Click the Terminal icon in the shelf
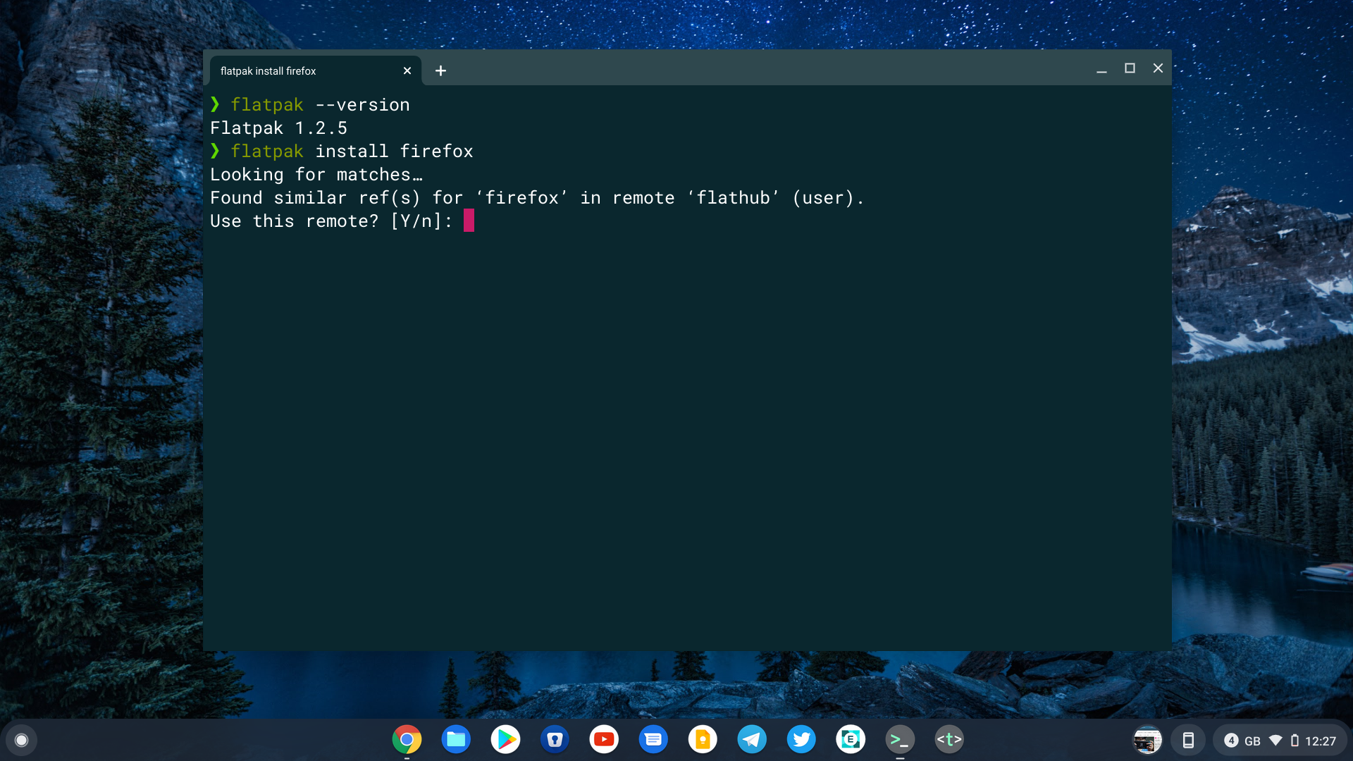 tap(900, 739)
